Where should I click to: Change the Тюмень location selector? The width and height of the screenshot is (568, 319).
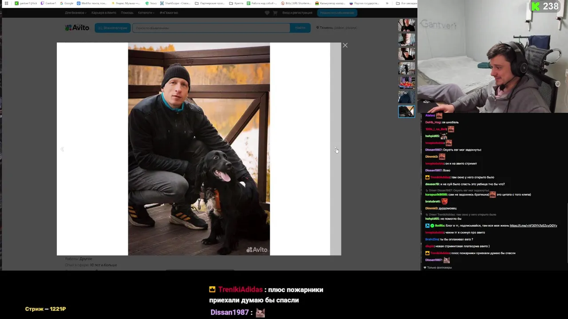pyautogui.click(x=336, y=27)
